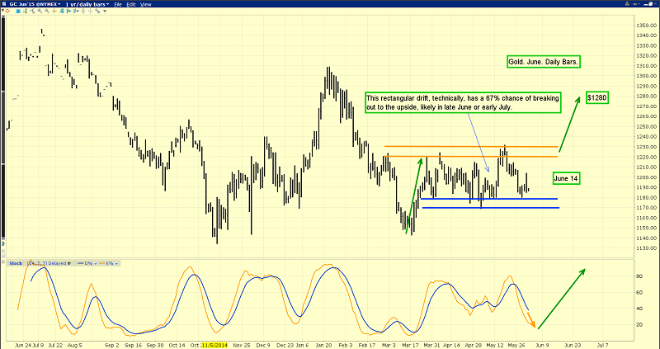This screenshot has width=660, height=349.
Task: Click the highlighted 11/5/2014 date label
Action: pos(214,345)
